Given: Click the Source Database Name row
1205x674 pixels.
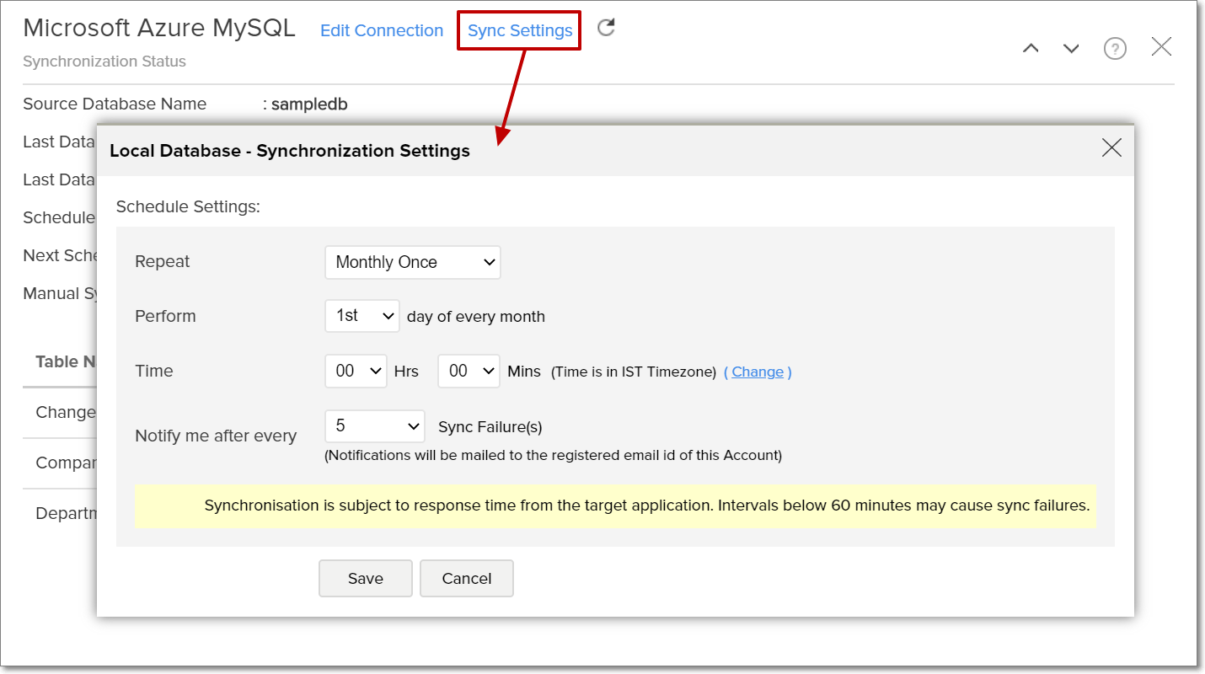Looking at the screenshot, I should (115, 104).
